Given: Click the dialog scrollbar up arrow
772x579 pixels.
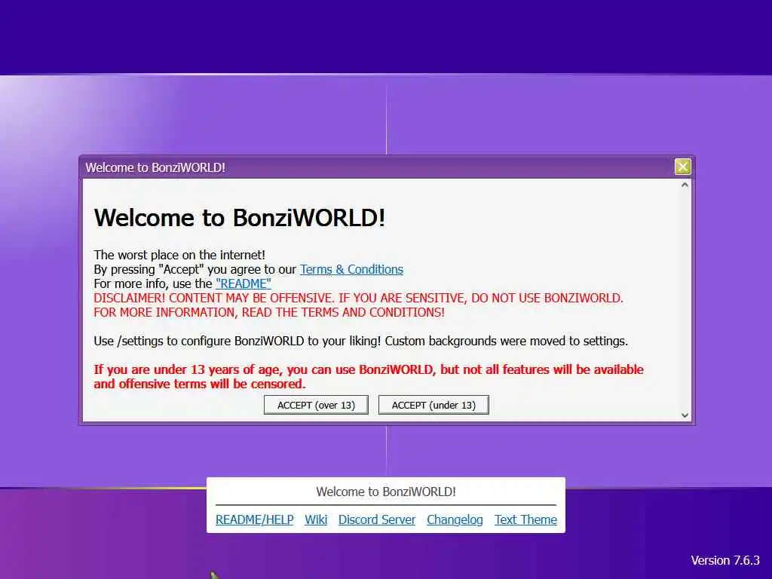Looking at the screenshot, I should (x=685, y=185).
